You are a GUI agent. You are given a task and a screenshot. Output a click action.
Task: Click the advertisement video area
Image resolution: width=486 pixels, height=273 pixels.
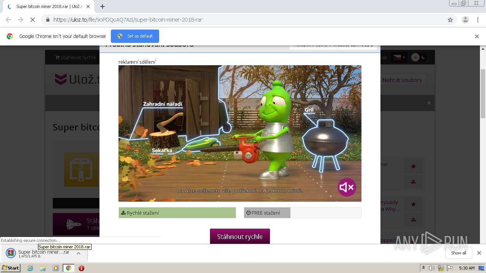coord(240,133)
